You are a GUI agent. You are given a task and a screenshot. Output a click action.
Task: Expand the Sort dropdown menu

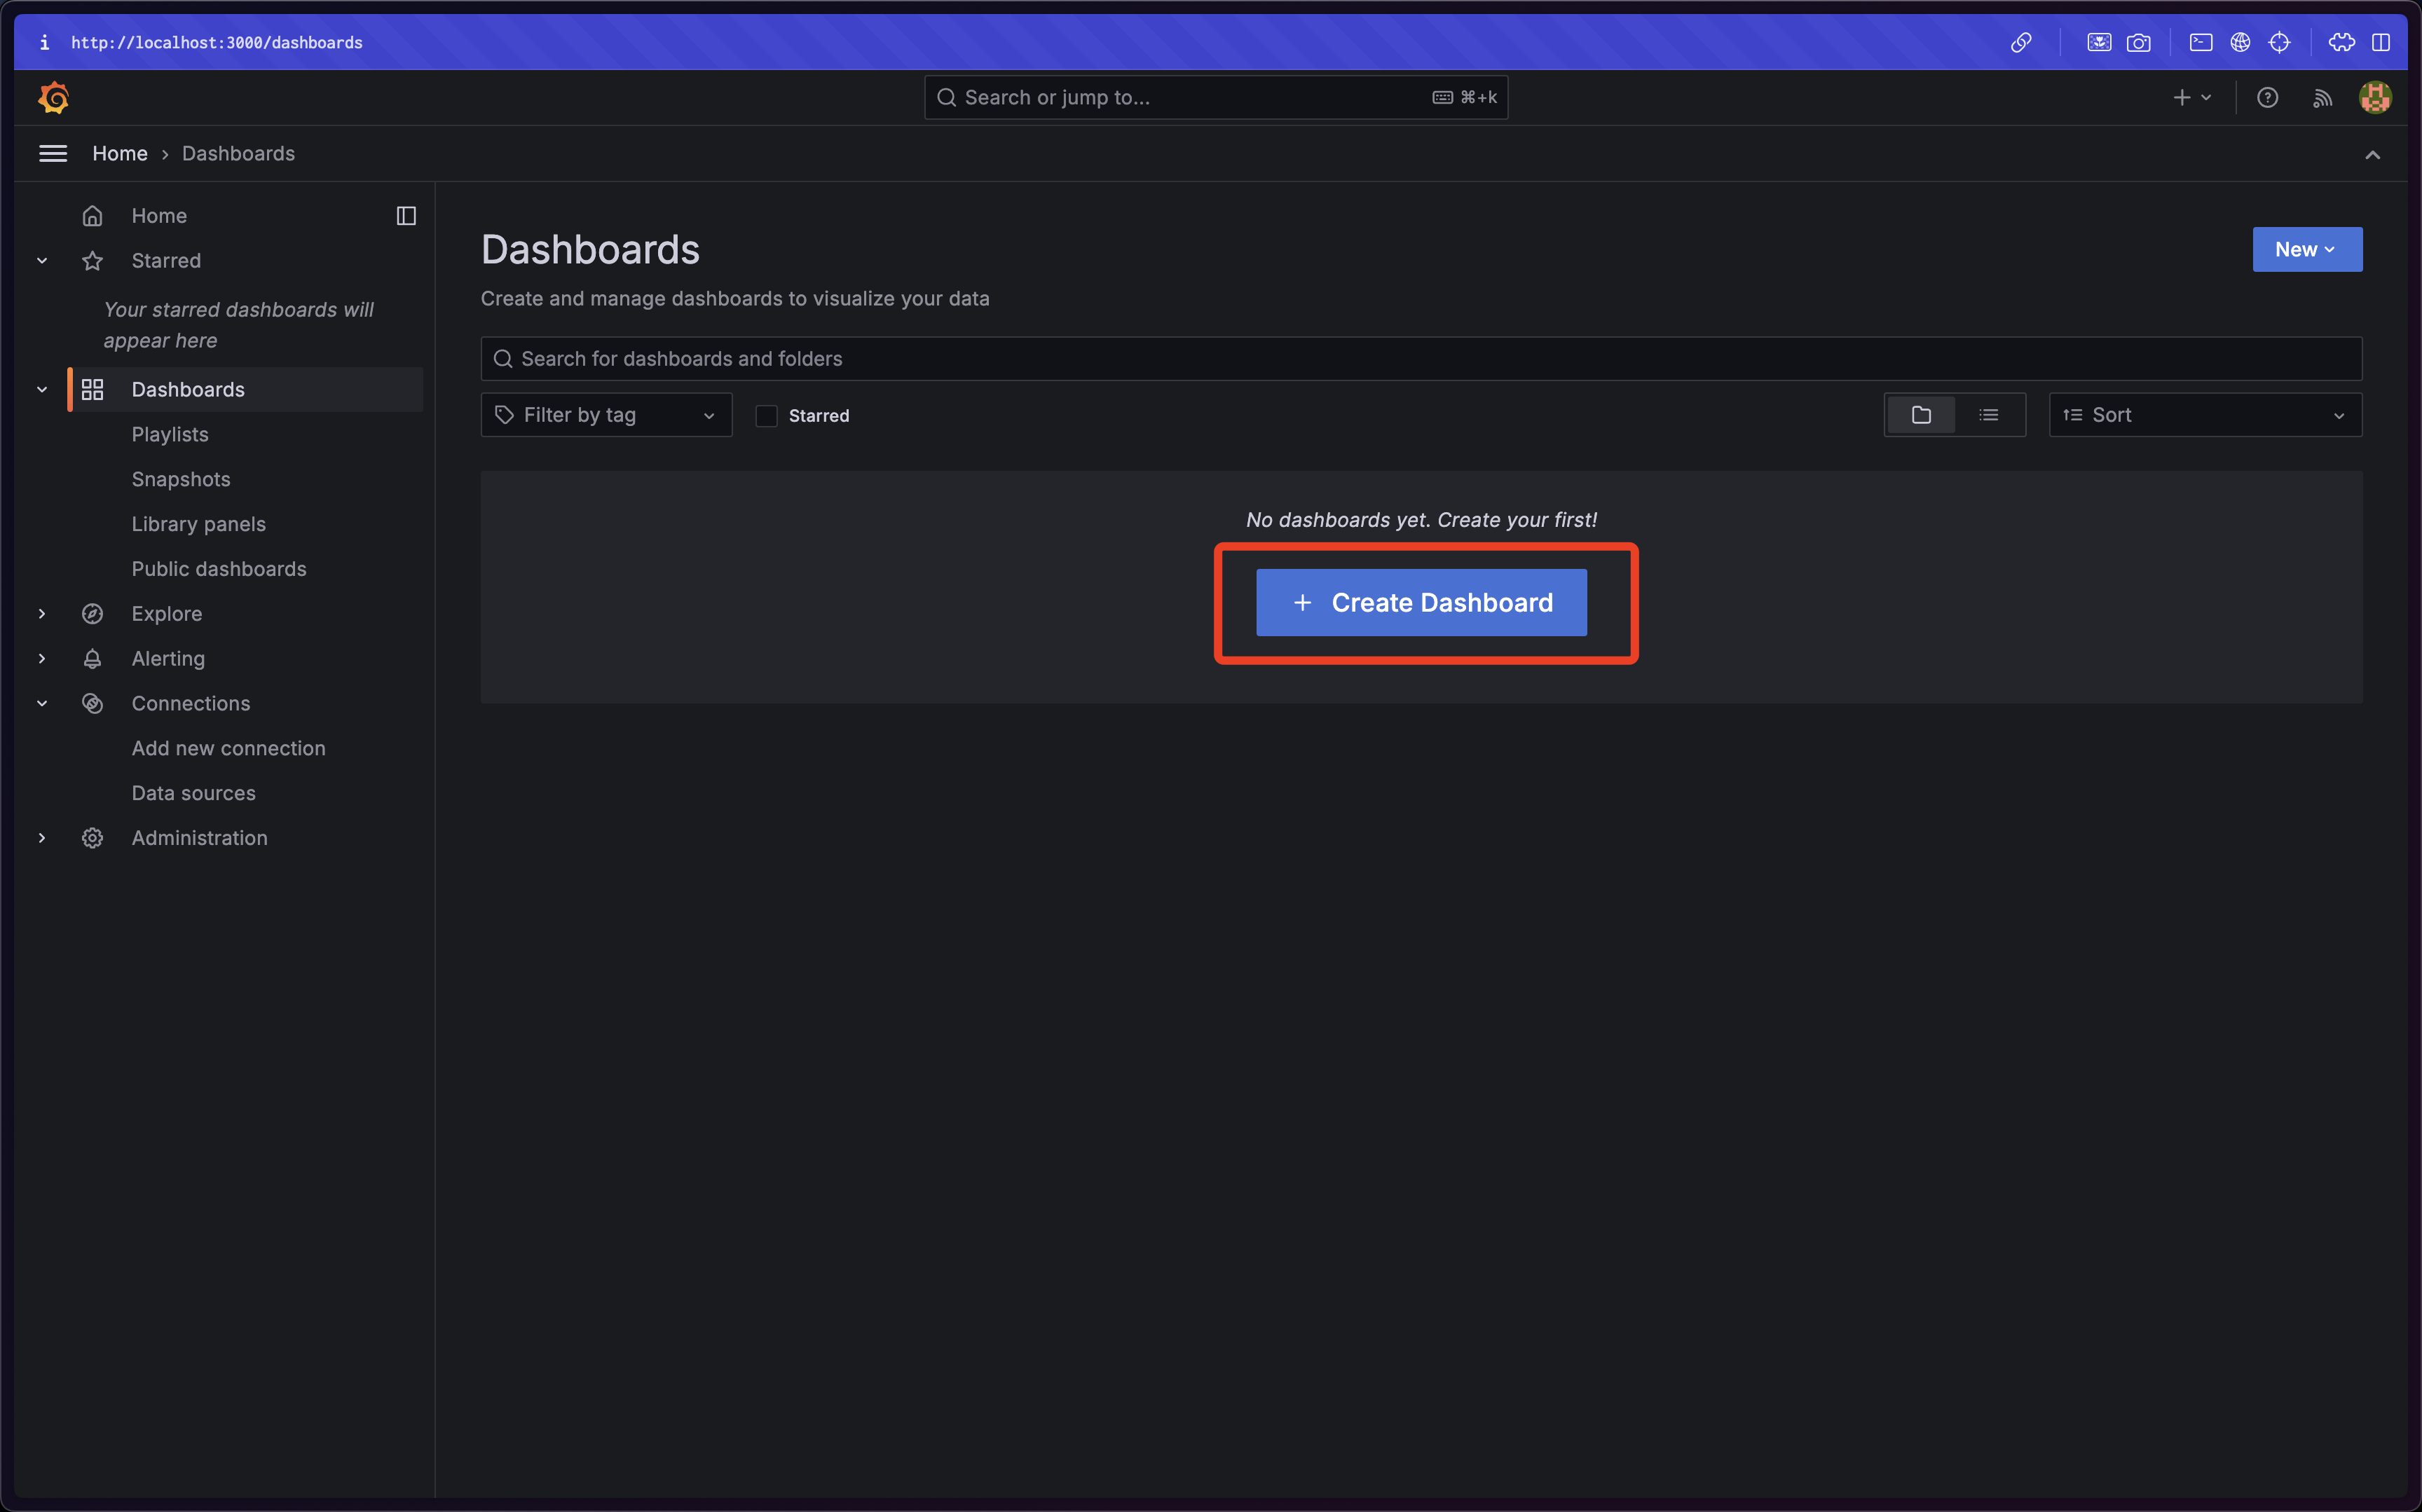(2204, 415)
